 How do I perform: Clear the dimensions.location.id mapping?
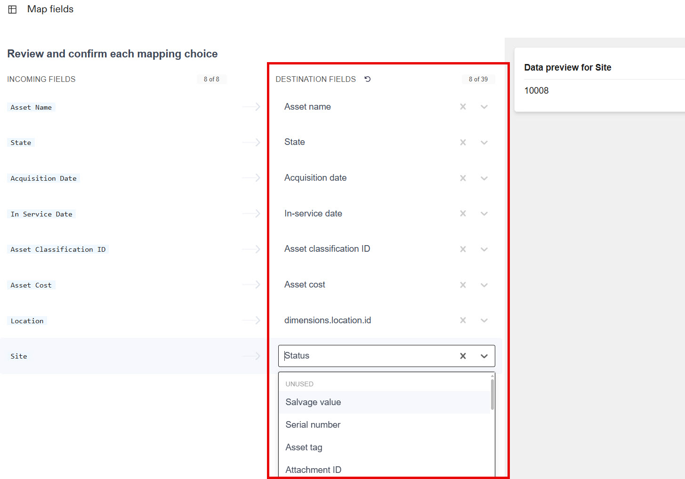coord(463,320)
